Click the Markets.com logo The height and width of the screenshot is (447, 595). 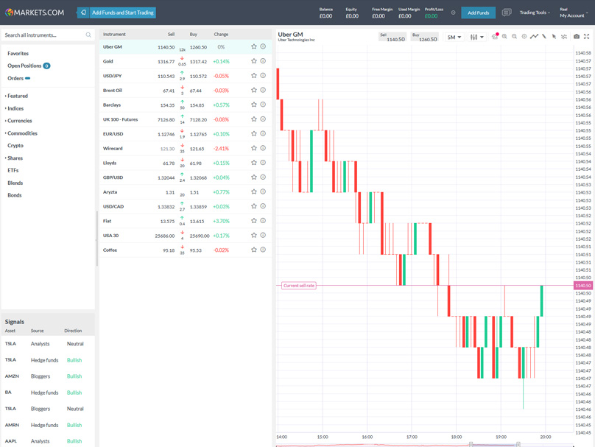point(35,13)
